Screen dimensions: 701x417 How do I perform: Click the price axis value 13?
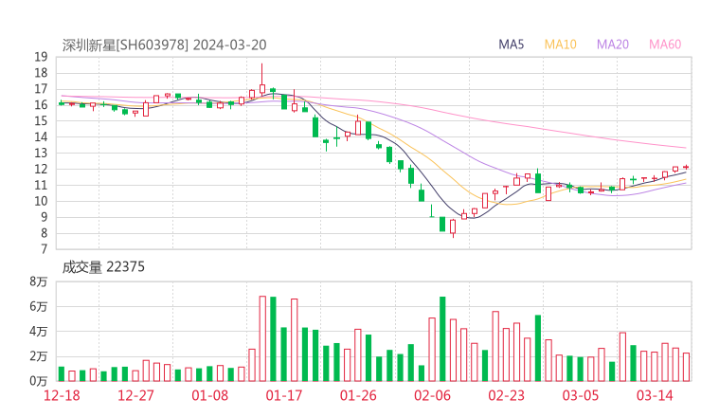41,153
